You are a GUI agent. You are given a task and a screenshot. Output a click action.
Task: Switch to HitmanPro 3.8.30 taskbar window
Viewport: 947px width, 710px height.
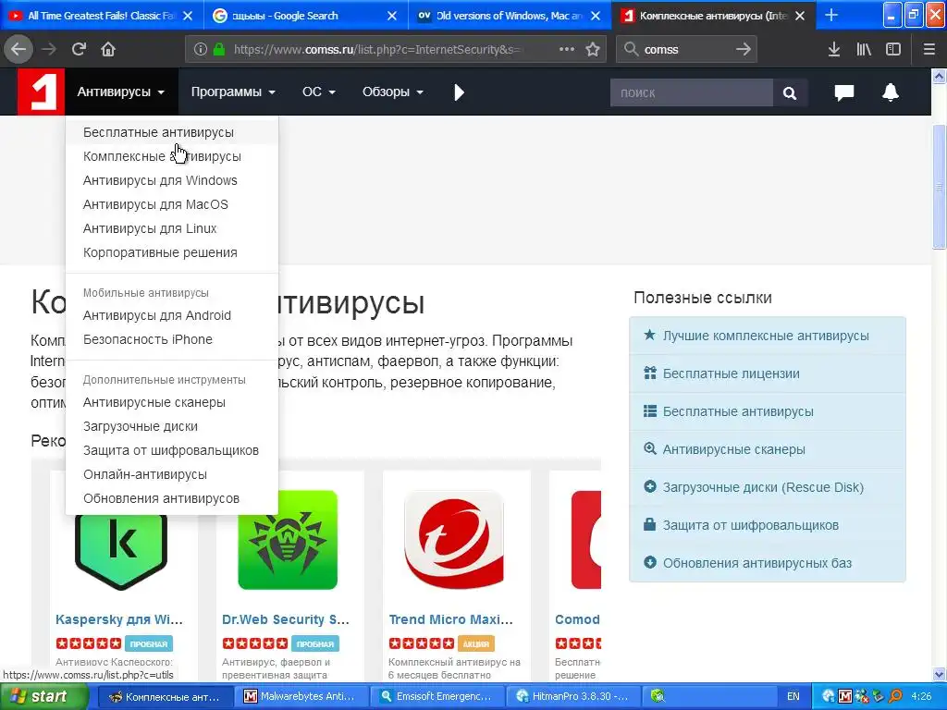[572, 696]
